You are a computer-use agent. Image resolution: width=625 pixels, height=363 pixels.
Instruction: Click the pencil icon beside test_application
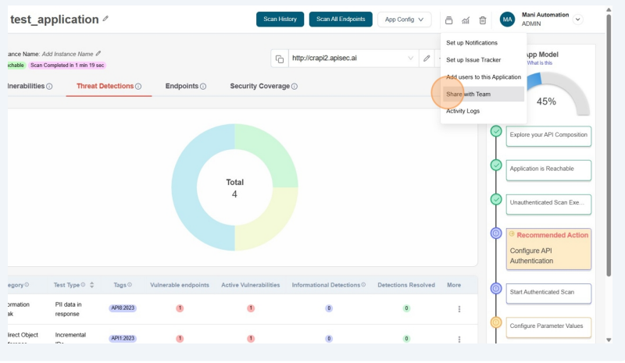(x=106, y=18)
